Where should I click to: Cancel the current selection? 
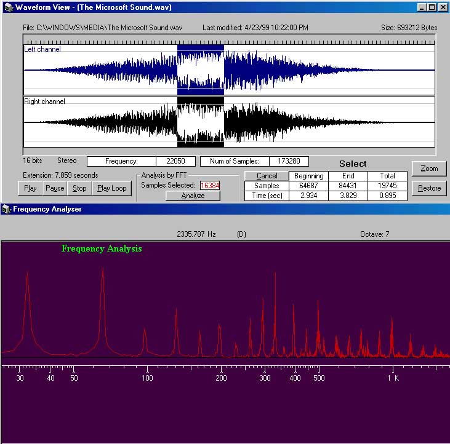(267, 176)
